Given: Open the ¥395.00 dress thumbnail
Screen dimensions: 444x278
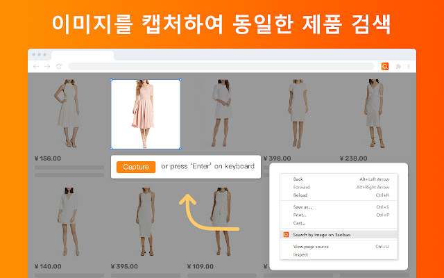Looking at the screenshot, I should (x=146, y=221).
